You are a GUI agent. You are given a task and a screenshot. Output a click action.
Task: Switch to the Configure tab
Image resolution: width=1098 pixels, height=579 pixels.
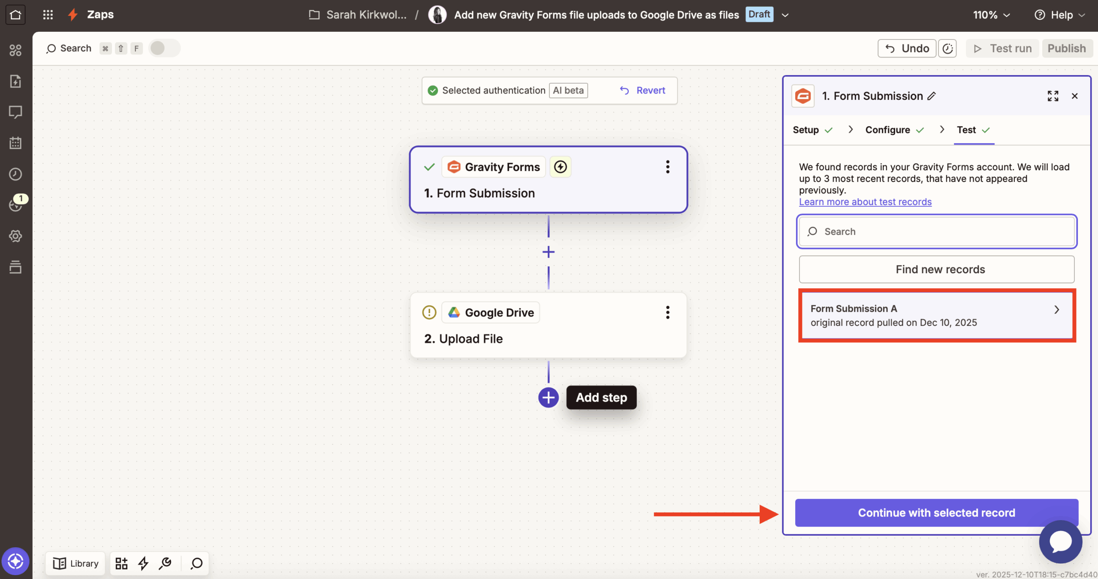click(888, 130)
